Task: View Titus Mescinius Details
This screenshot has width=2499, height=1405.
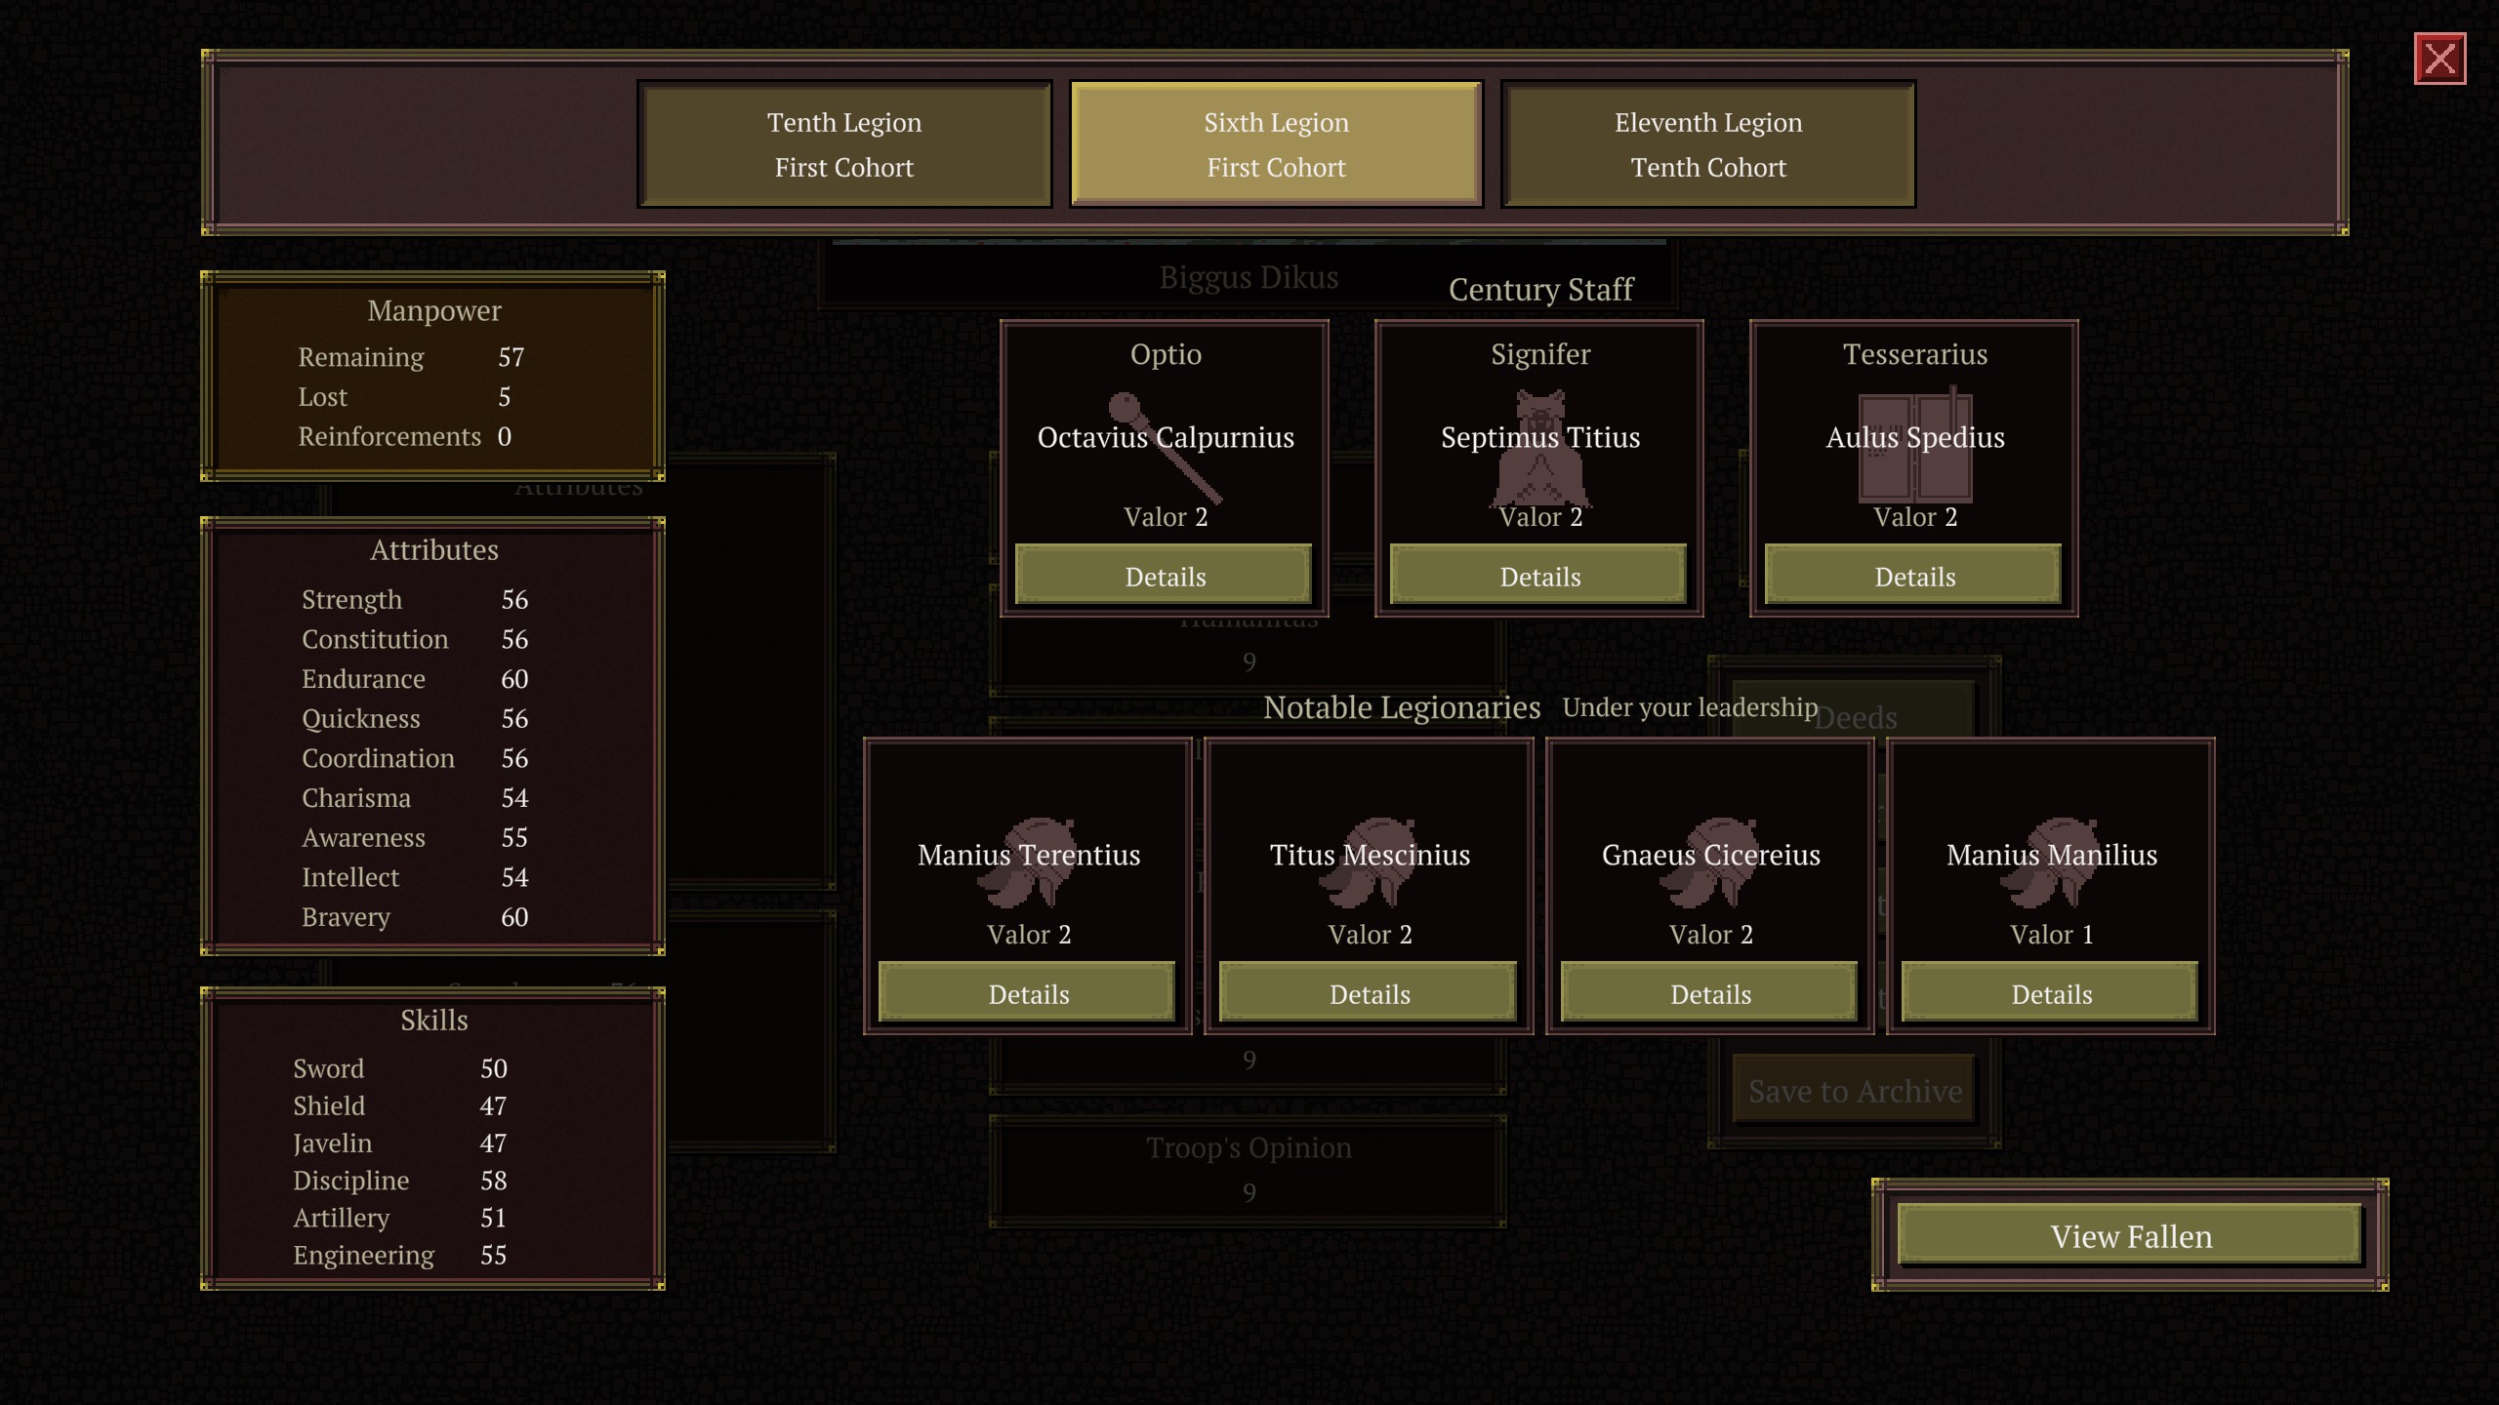Action: point(1369,994)
